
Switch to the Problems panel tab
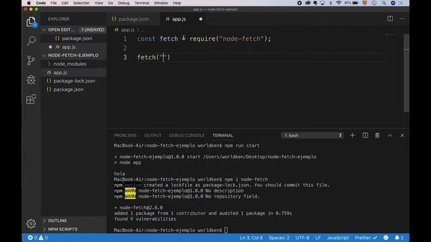click(125, 136)
